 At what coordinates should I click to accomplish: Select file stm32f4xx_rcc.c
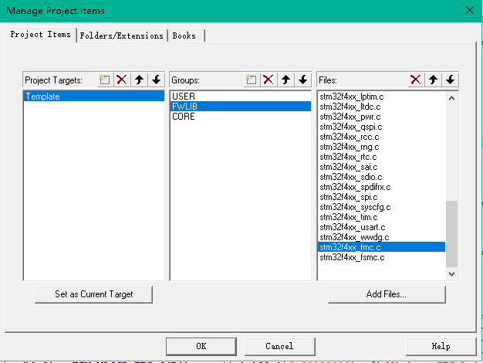381,137
